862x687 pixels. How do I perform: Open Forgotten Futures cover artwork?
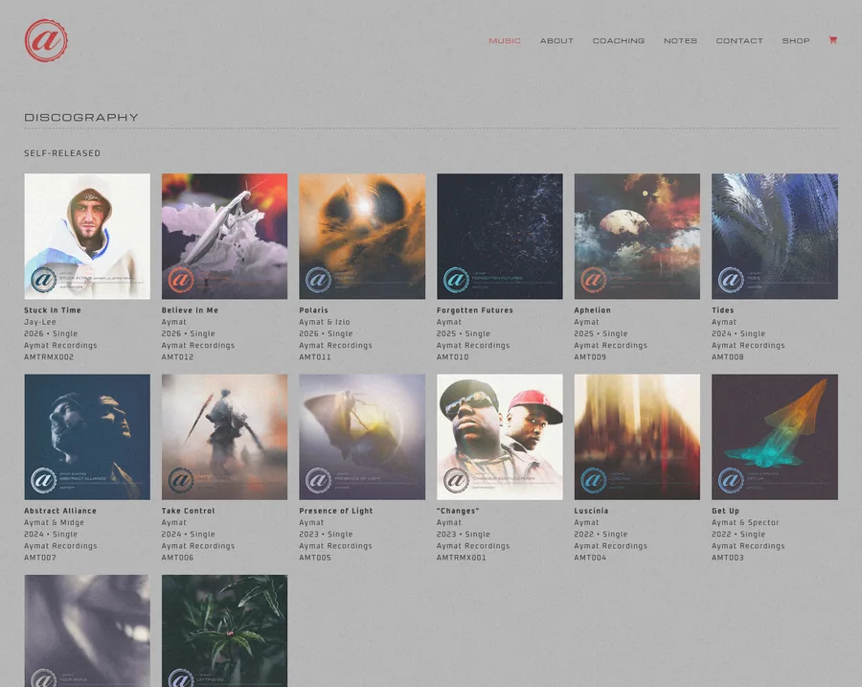click(x=500, y=237)
